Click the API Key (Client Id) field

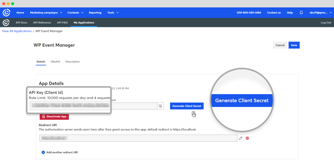click(x=70, y=105)
